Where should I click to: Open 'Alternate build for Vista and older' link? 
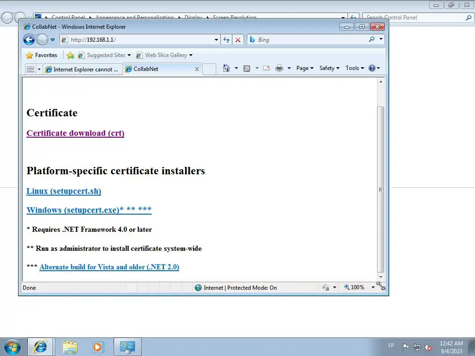coord(109,267)
